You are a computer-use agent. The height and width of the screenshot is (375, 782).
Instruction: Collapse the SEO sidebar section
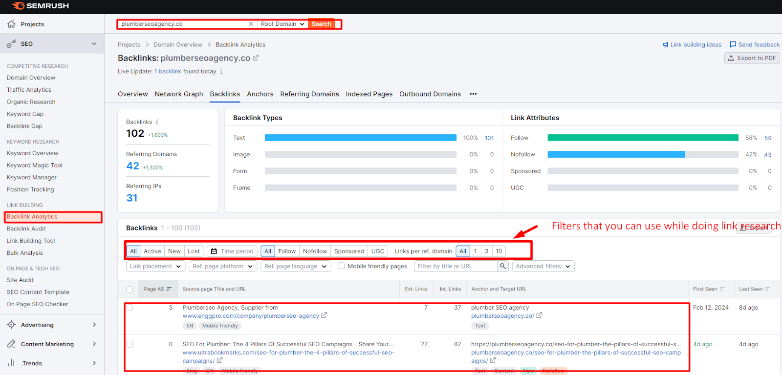coord(94,44)
